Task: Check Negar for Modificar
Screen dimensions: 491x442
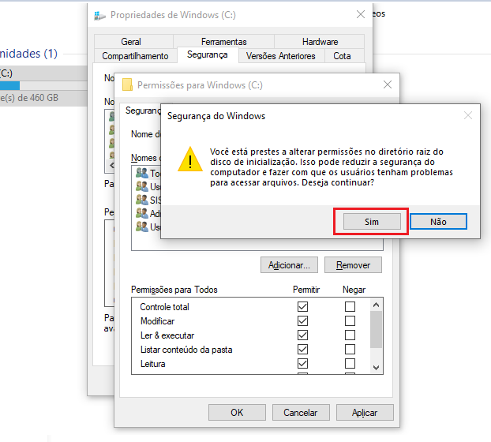Action: (350, 321)
